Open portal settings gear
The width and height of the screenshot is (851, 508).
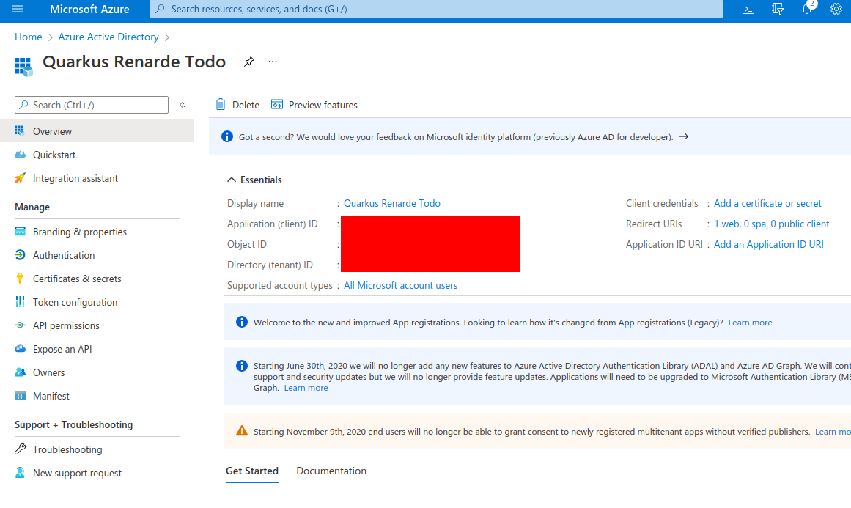coord(836,10)
